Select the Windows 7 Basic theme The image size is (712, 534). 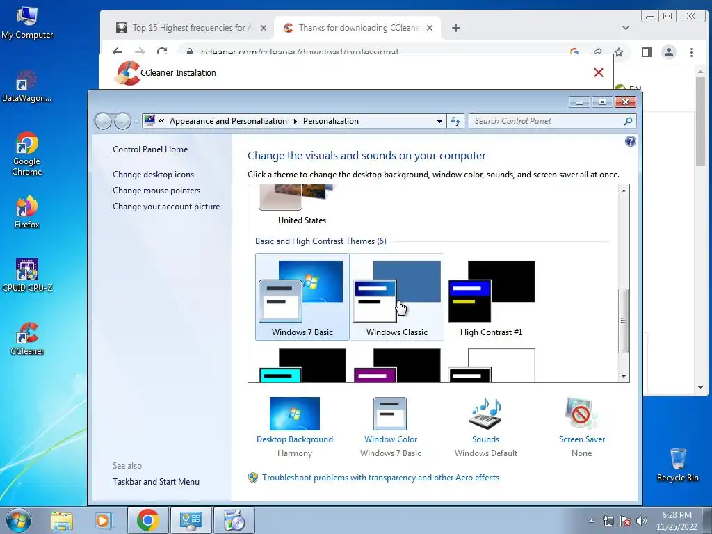click(302, 297)
